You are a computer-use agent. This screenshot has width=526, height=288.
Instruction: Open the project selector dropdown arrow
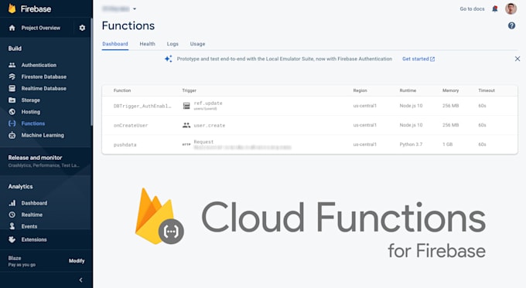coord(135,9)
